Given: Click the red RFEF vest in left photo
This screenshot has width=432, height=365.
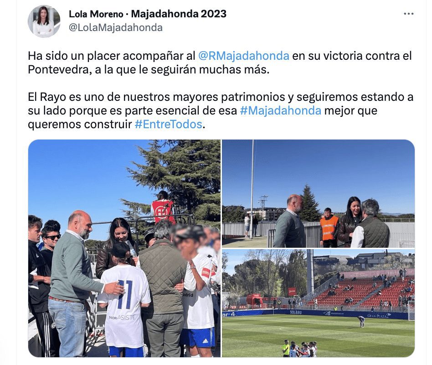Looking at the screenshot, I should pyautogui.click(x=163, y=211).
